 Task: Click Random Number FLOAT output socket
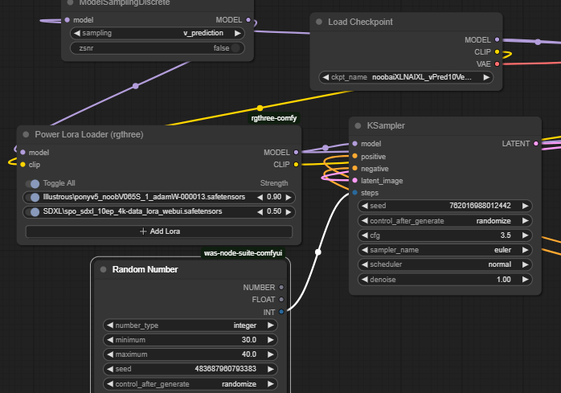(281, 300)
